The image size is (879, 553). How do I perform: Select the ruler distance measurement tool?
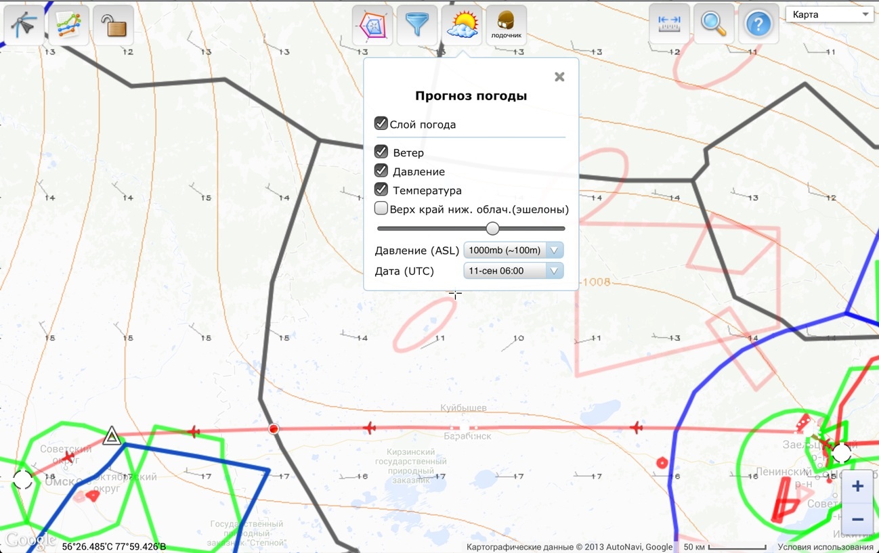(669, 24)
